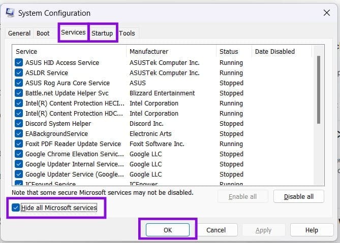The height and width of the screenshot is (243, 340).
Task: Uncheck Google Chrome Elevation Service checkbox
Action: click(19, 154)
